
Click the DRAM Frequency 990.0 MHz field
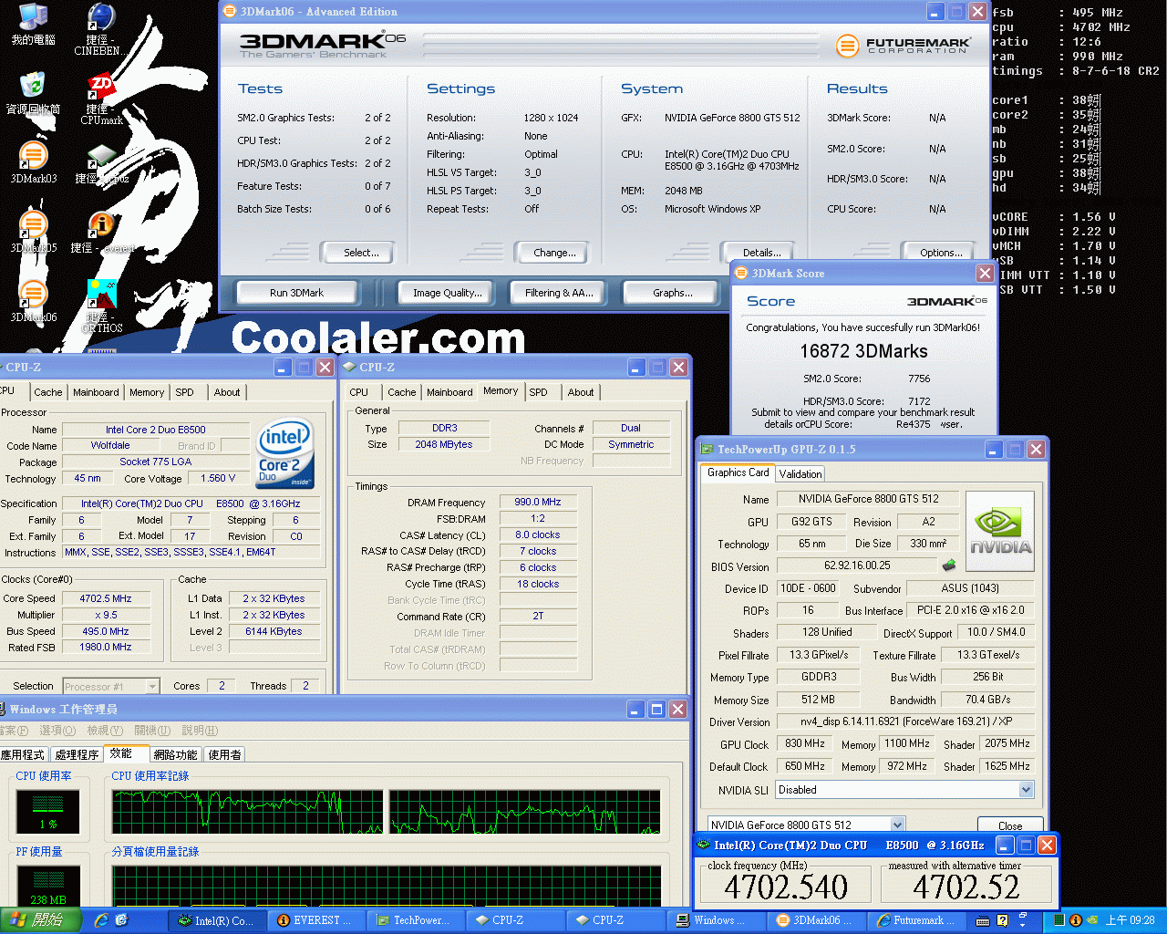[x=538, y=502]
